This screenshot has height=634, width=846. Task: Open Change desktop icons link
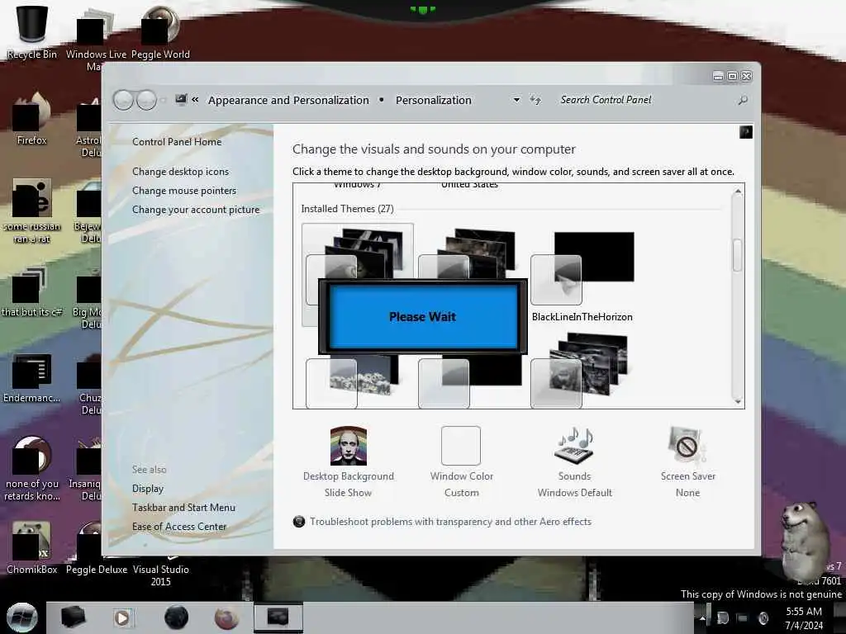(x=181, y=172)
